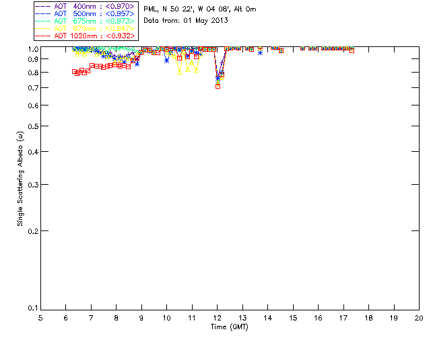
Task: Click the y-axis tick label 0.3
Action: click(x=33, y=185)
